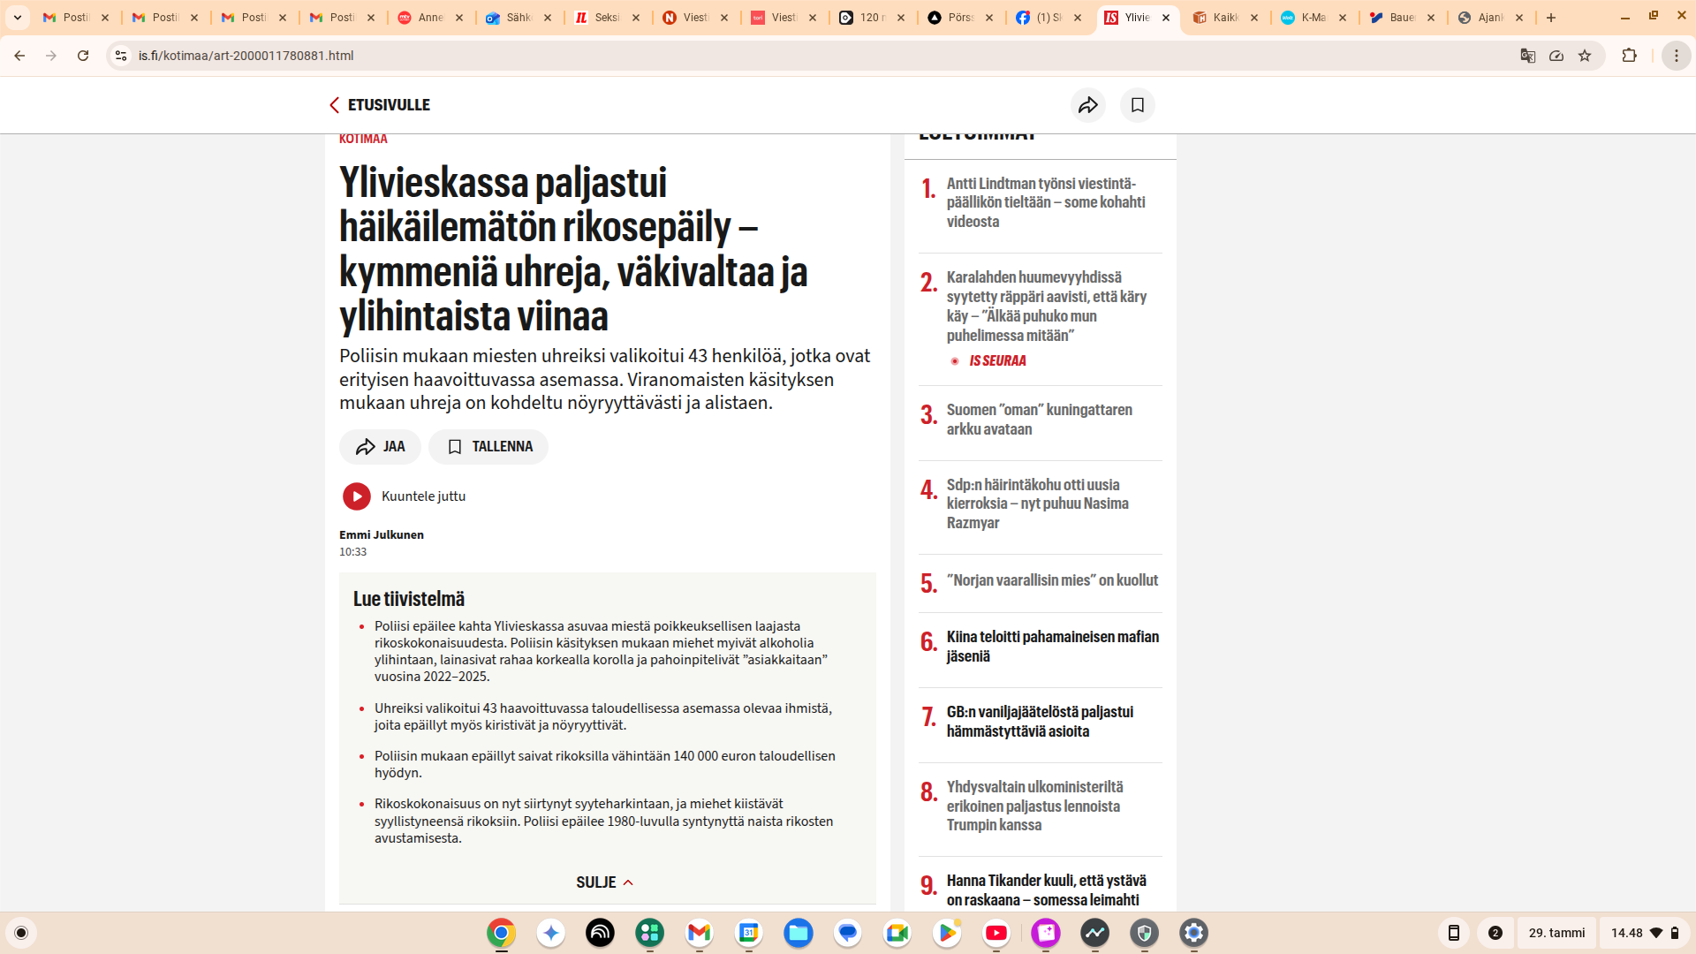Open Yhdysvaltain ulkoministeri article link
1696x954 pixels.
(x=1035, y=806)
